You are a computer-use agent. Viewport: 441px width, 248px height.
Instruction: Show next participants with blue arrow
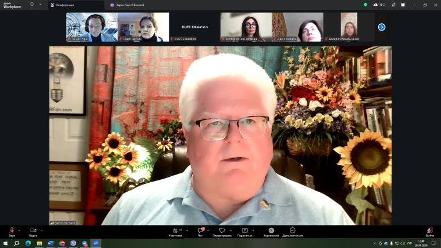click(382, 27)
